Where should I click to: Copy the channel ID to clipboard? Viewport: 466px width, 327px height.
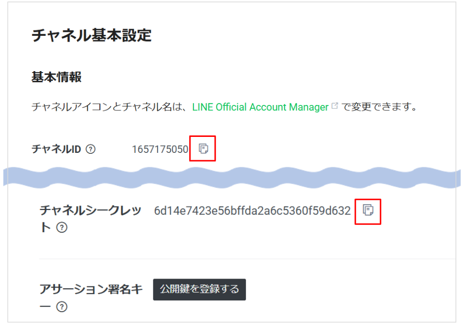pos(203,149)
